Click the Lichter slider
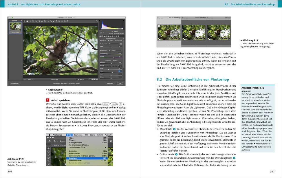282x178 pixels. (111, 69)
